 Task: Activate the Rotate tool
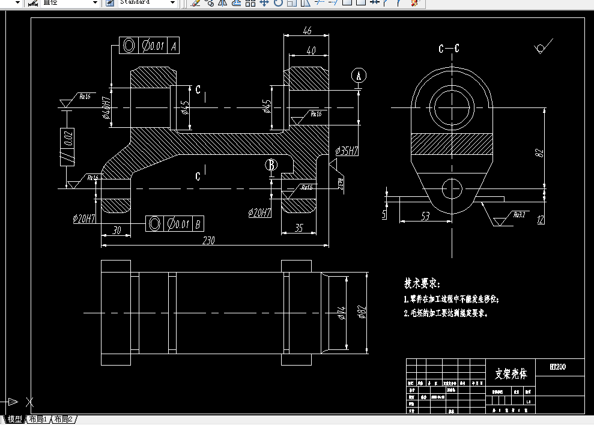(x=277, y=4)
